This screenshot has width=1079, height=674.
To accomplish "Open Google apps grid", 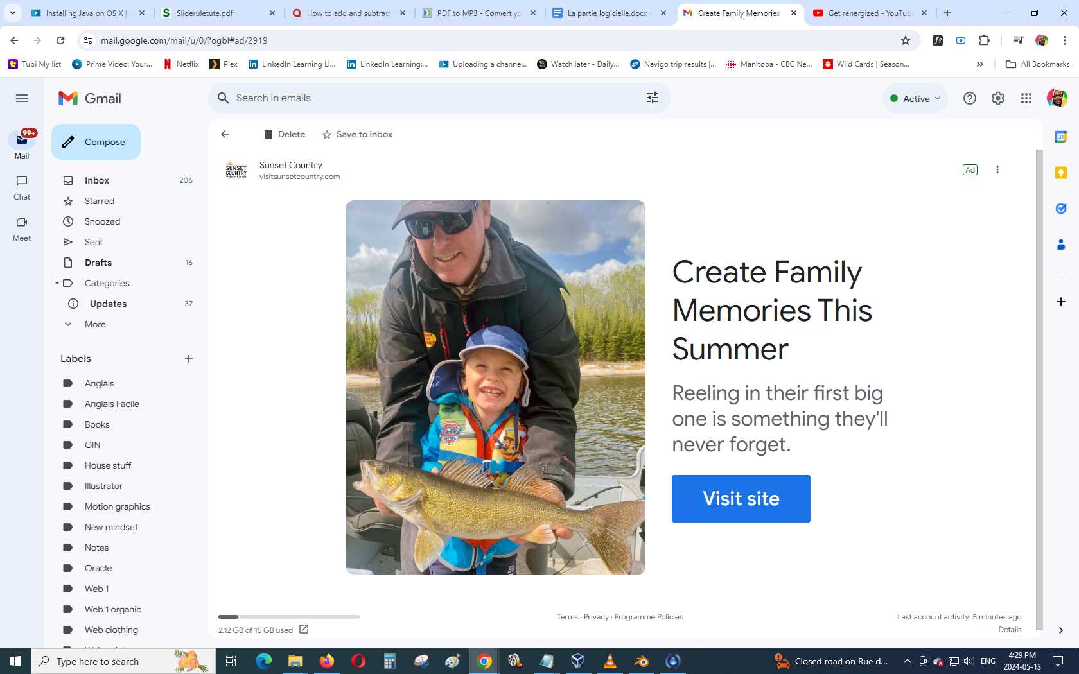I will (1026, 98).
